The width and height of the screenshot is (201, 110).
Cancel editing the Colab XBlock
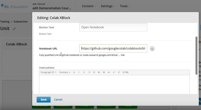[x=58, y=99]
